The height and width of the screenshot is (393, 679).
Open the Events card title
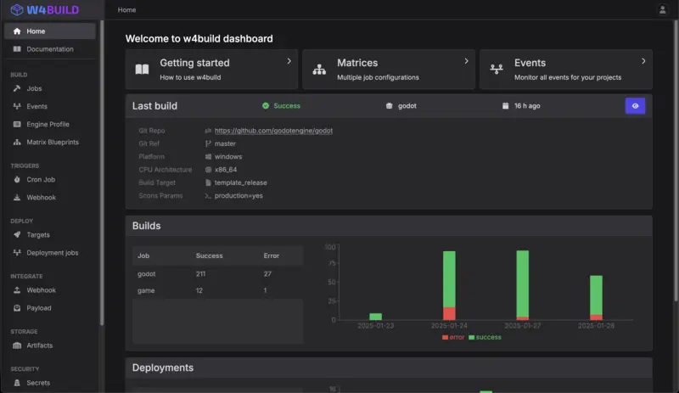(x=530, y=63)
